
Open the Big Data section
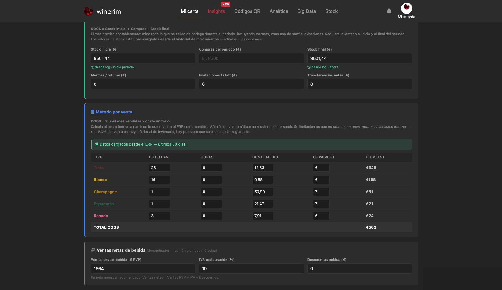click(x=307, y=11)
